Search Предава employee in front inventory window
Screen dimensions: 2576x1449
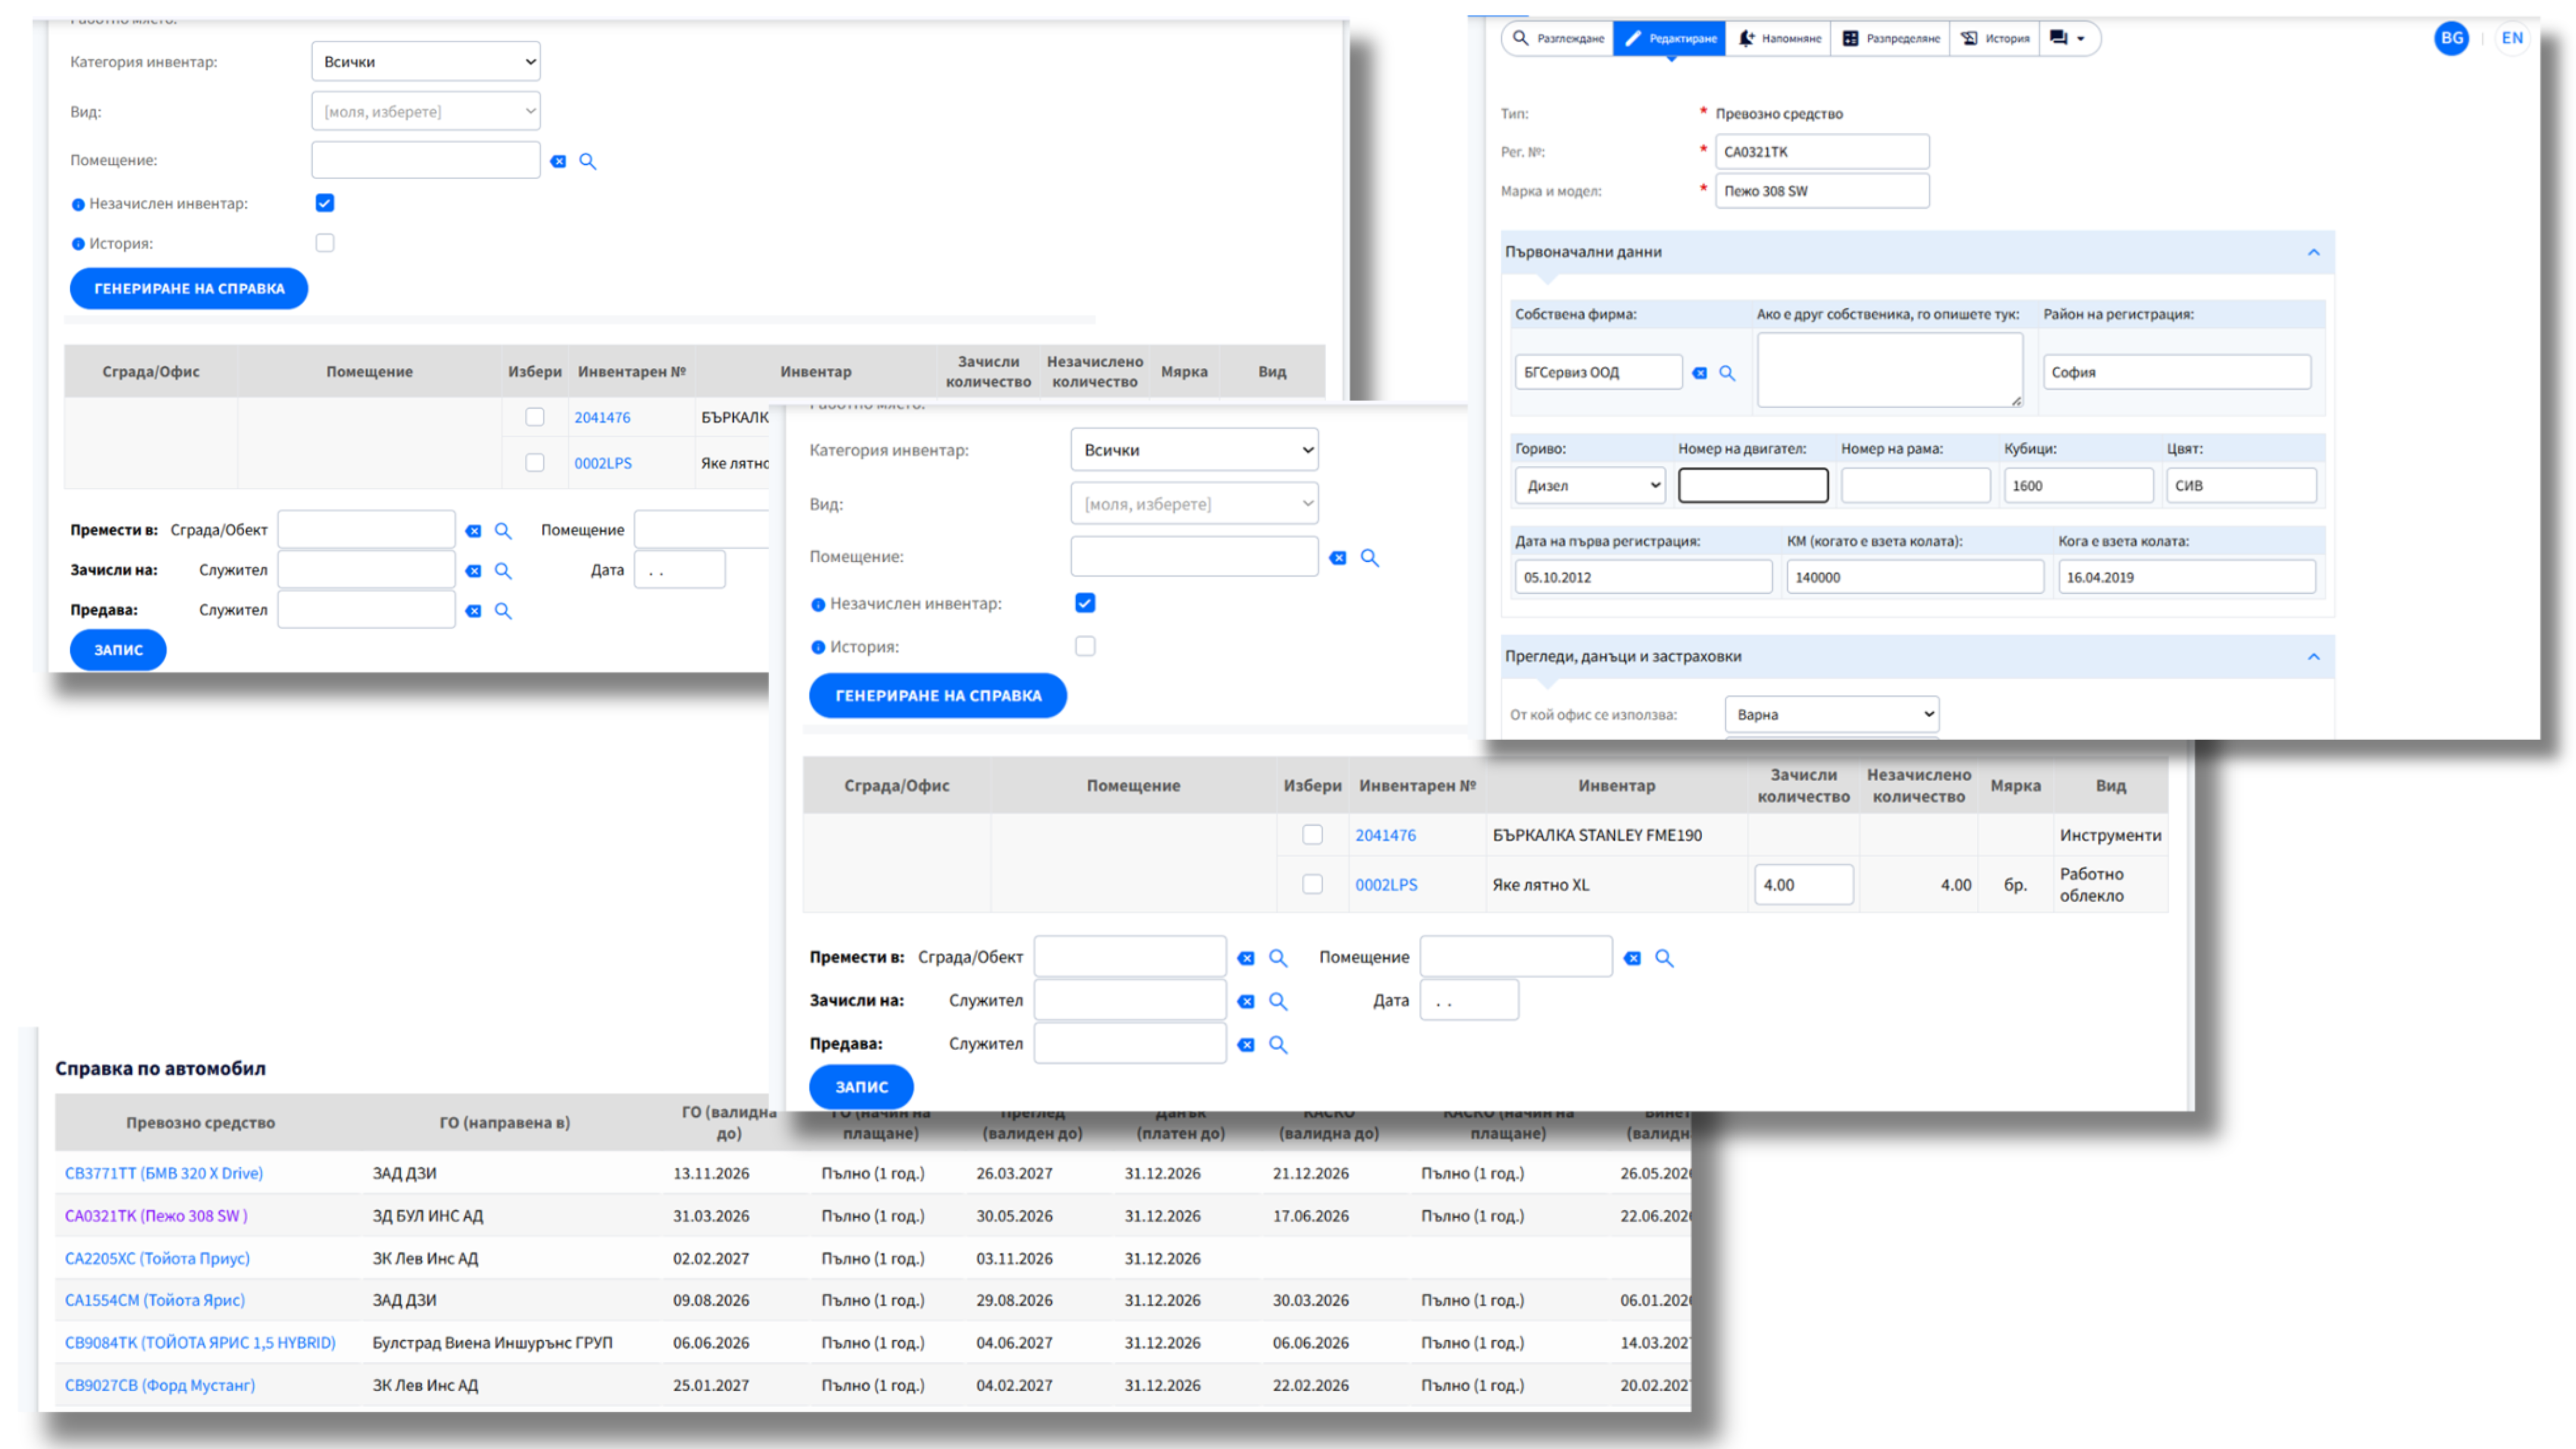[1278, 1045]
